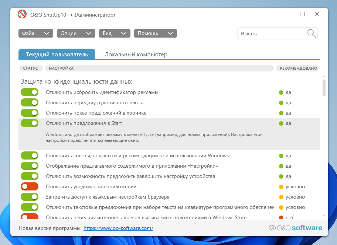The image size is (337, 245).
Task: Select 'Отключить передачу рукописного текста' row text
Action: pos(95,103)
